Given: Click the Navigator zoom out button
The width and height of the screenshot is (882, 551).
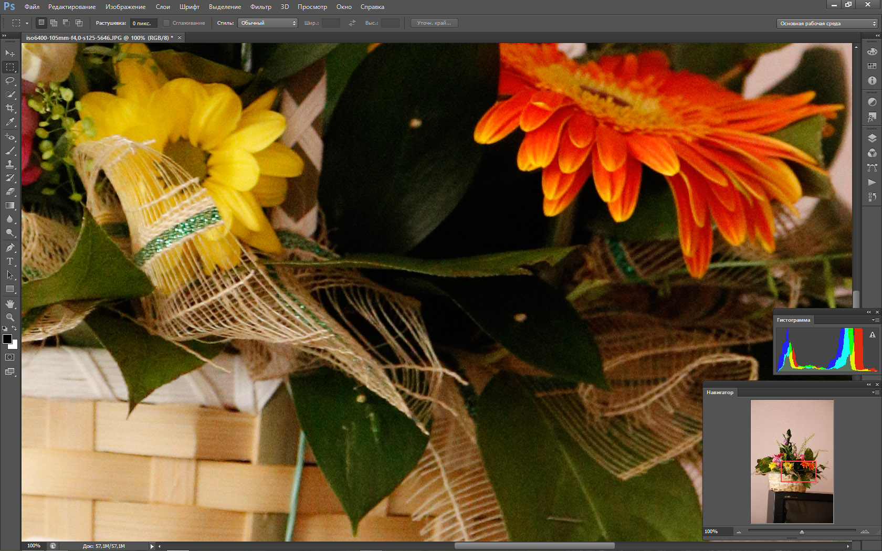Looking at the screenshot, I should [x=739, y=532].
